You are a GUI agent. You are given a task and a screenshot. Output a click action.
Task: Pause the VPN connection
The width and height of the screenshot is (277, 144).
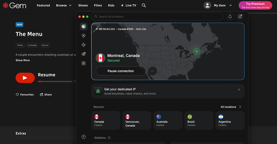tap(121, 71)
